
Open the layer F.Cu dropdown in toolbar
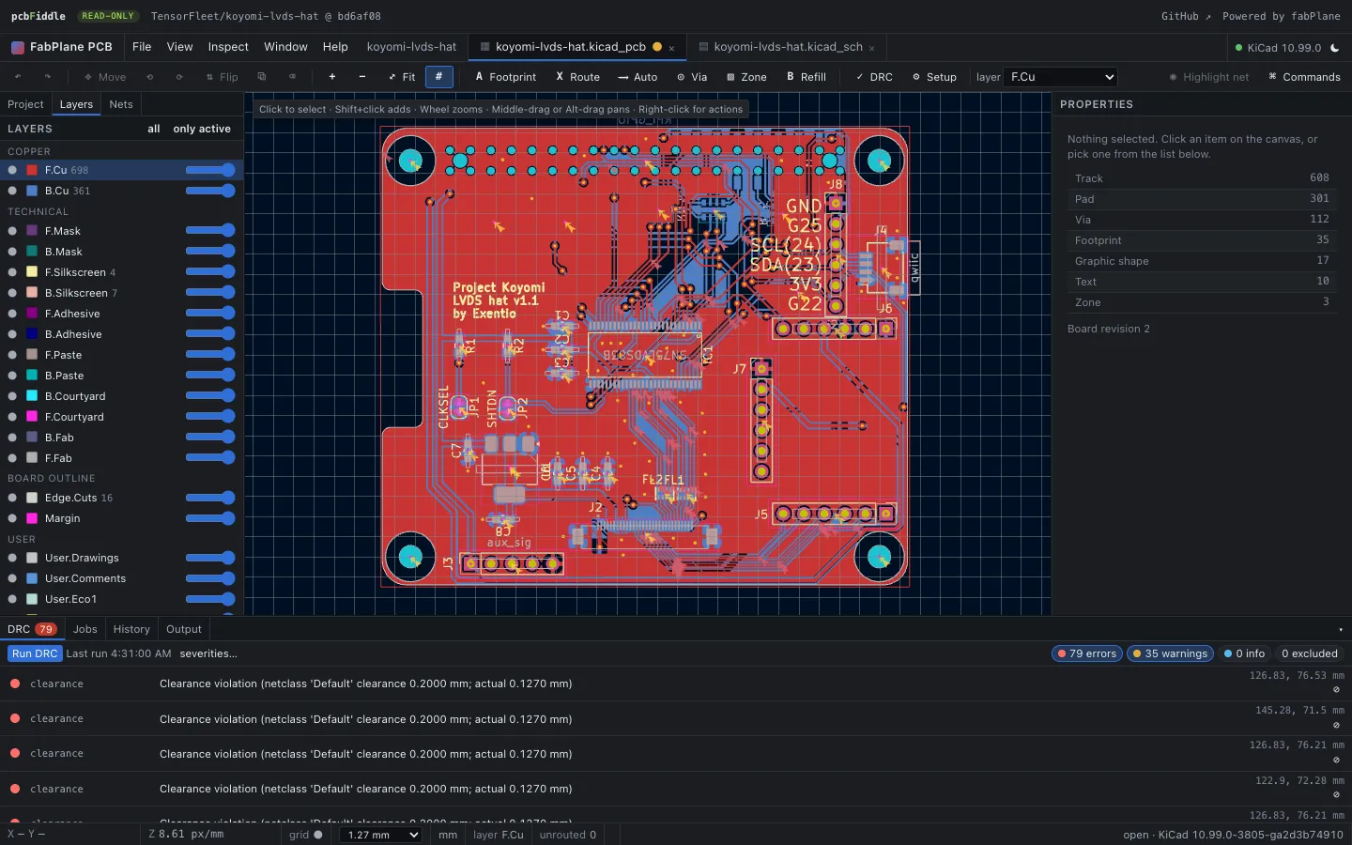[x=1061, y=77]
